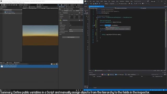167x94 pixels.
Task: Click Clear in the Unity Console
Action: click(2, 64)
